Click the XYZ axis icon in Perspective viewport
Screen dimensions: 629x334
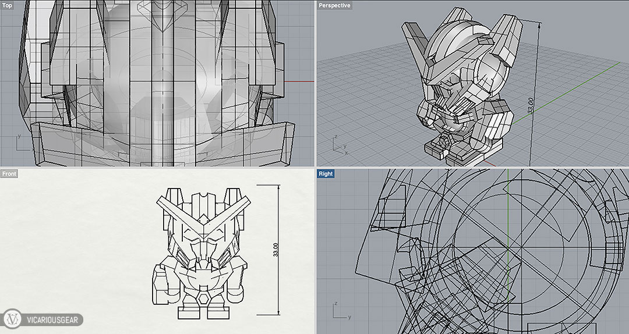click(338, 144)
